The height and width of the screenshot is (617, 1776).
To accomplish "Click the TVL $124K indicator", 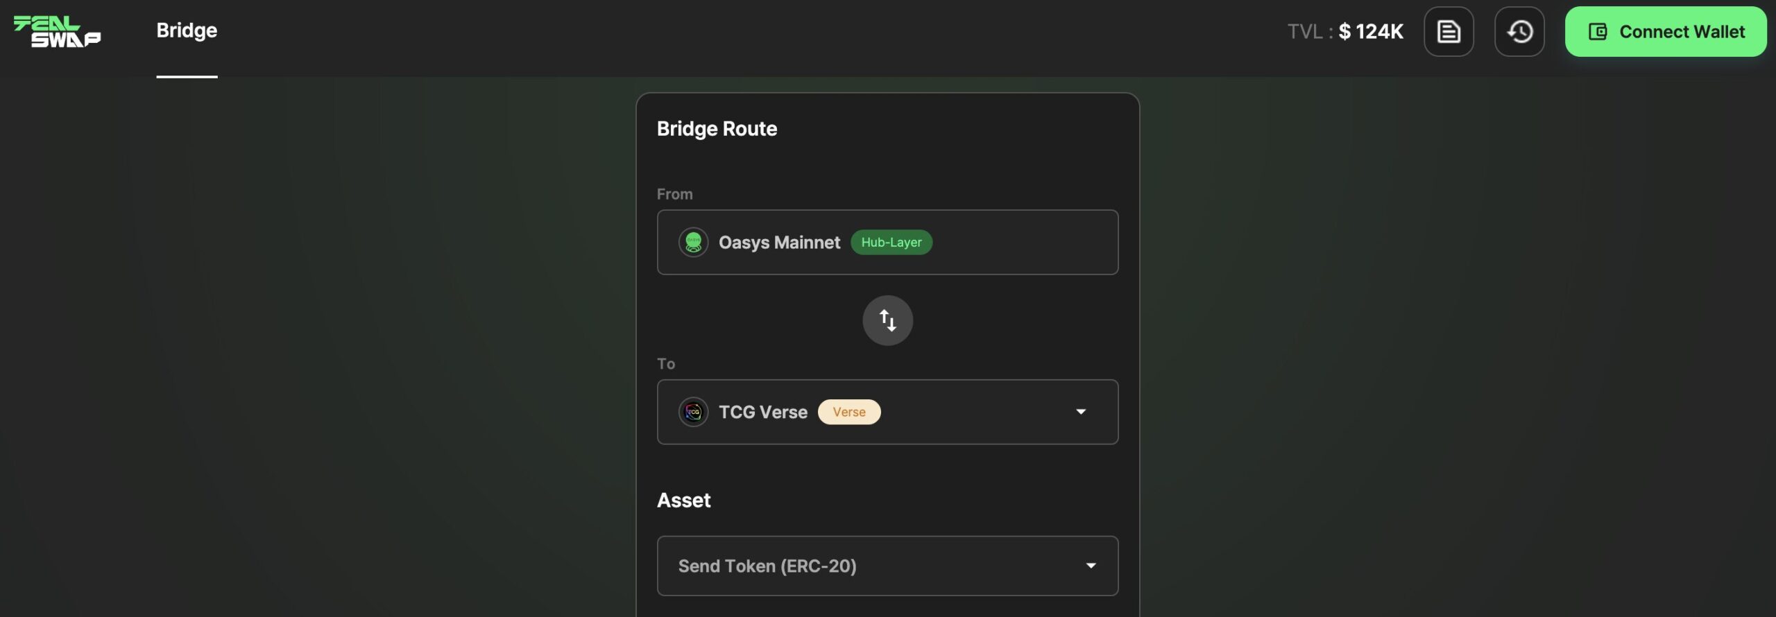I will (1345, 32).
